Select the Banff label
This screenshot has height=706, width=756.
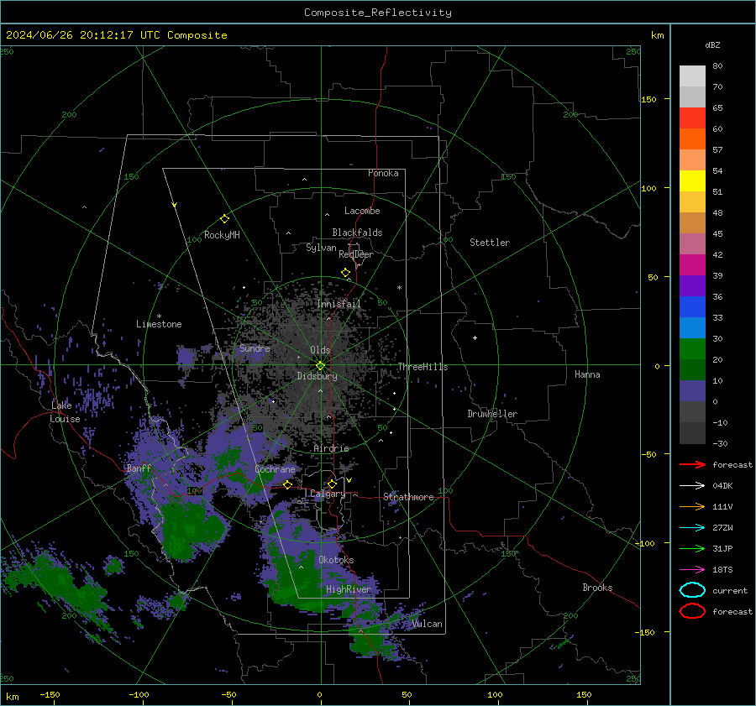(x=139, y=468)
